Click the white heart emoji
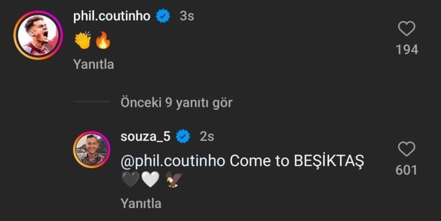The height and width of the screenshot is (221, 441). click(x=151, y=180)
